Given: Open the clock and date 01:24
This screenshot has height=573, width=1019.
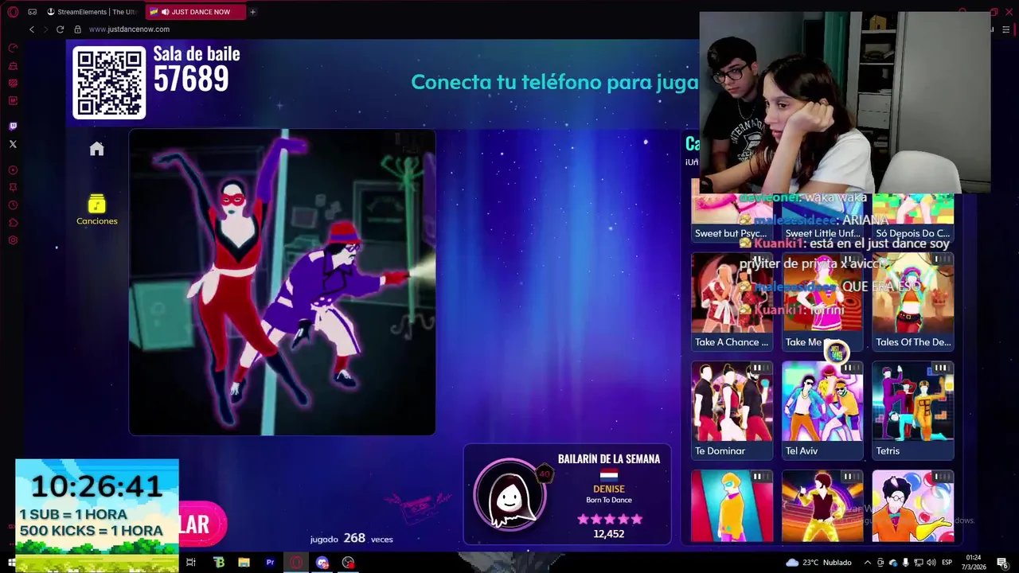Looking at the screenshot, I should 975,562.
